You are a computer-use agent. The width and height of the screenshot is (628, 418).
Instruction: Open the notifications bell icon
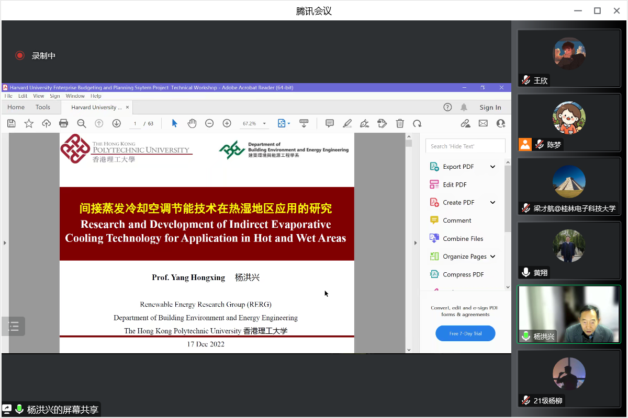click(x=464, y=107)
